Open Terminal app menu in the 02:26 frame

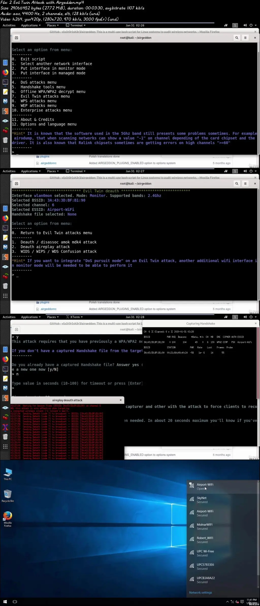click(76, 25)
